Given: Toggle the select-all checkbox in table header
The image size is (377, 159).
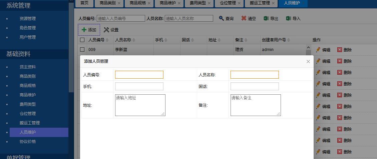Looking at the screenshot, I should coord(82,40).
